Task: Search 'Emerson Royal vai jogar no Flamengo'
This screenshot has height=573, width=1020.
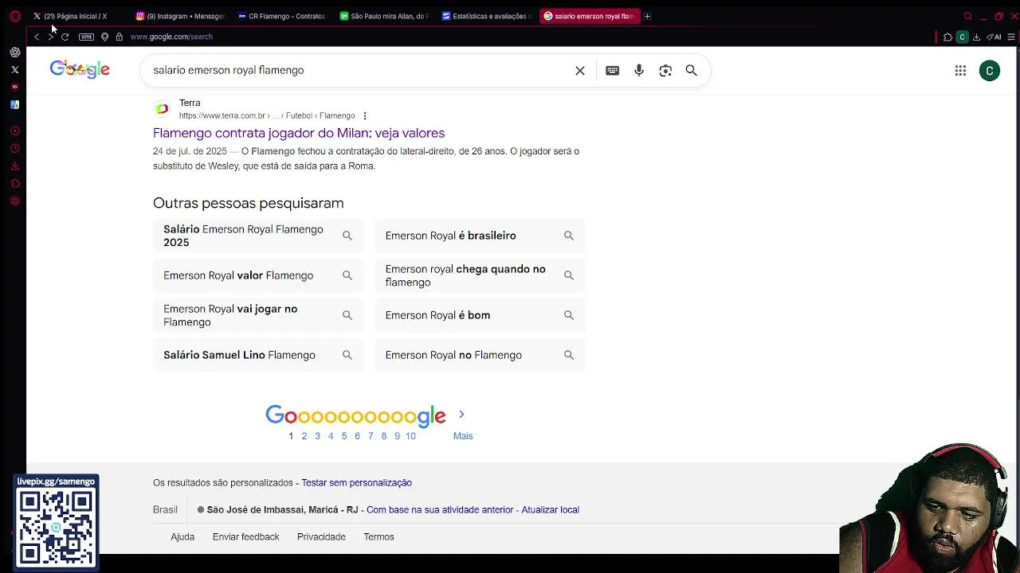Action: (258, 315)
